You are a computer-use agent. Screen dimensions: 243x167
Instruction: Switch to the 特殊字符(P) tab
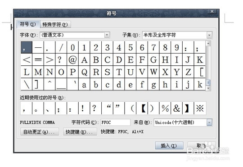[x=55, y=24]
